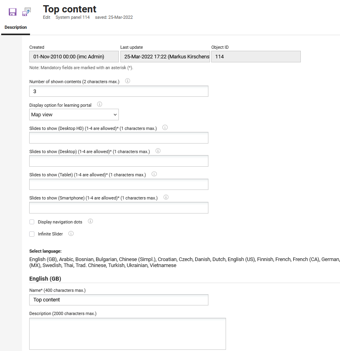340x351 pixels.
Task: Click info icon next to Display option
Action: [100, 104]
